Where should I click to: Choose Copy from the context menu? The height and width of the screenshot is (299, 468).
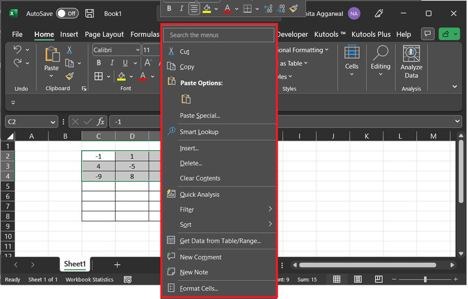219,67
